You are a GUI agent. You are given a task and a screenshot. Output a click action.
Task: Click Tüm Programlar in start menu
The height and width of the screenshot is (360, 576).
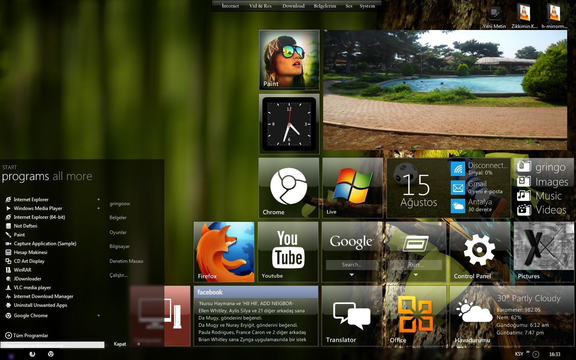[27, 336]
